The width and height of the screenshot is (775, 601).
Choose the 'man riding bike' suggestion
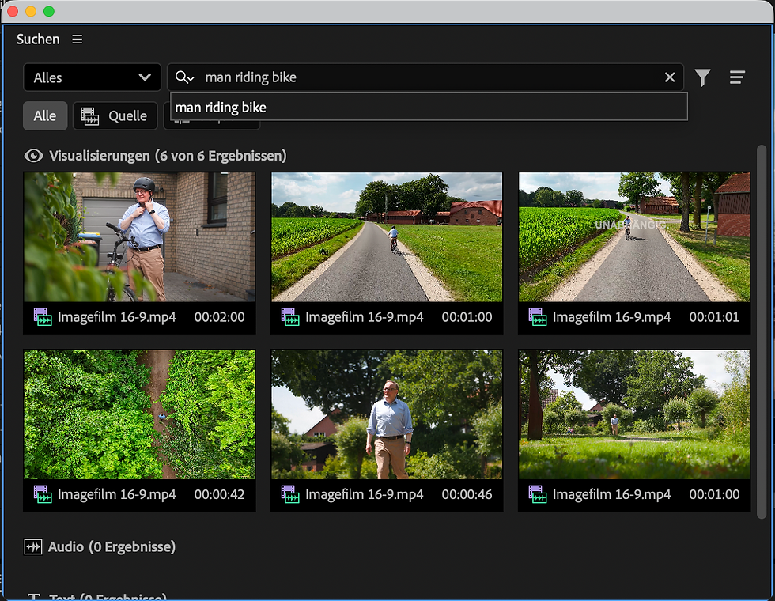click(429, 108)
